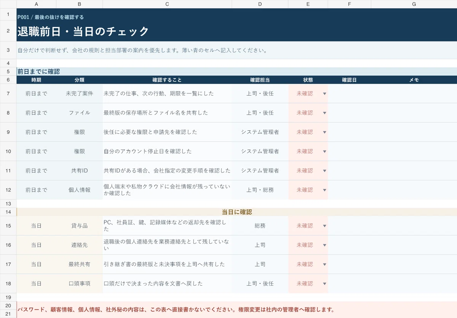457x318 pixels.
Task: Select row 12 header number
Action: pyautogui.click(x=8, y=190)
